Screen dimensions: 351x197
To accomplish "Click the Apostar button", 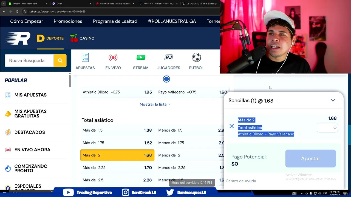I will click(310, 158).
